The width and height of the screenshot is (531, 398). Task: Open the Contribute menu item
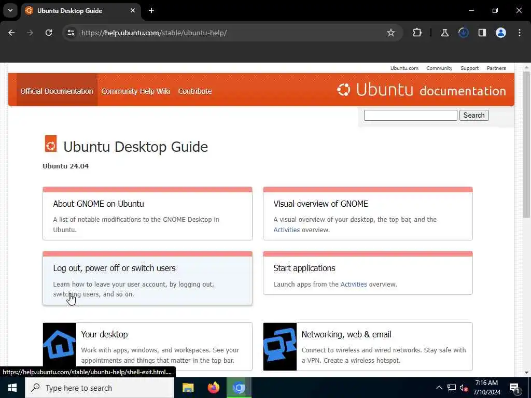[195, 91]
